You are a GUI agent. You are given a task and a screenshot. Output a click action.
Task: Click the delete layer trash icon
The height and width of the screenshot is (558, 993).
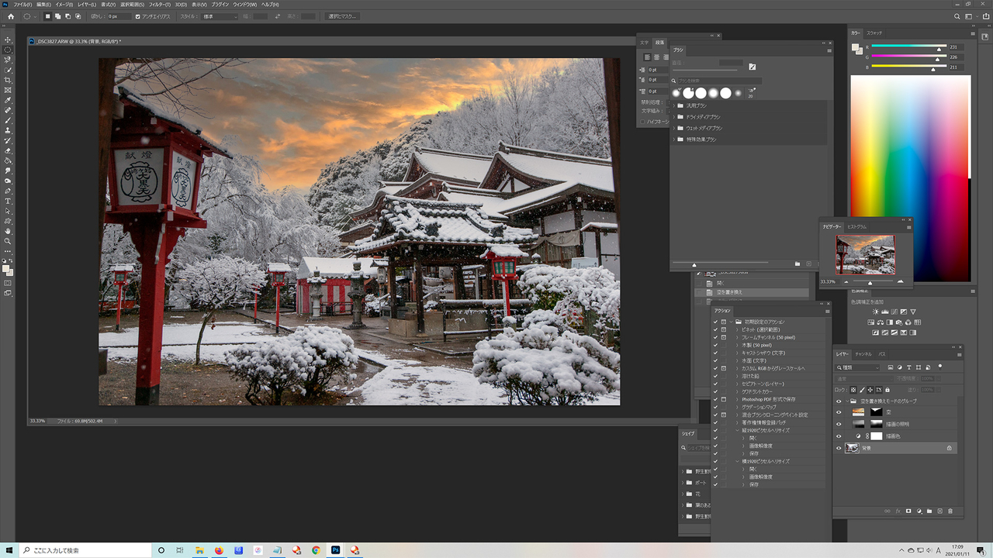coord(951,511)
